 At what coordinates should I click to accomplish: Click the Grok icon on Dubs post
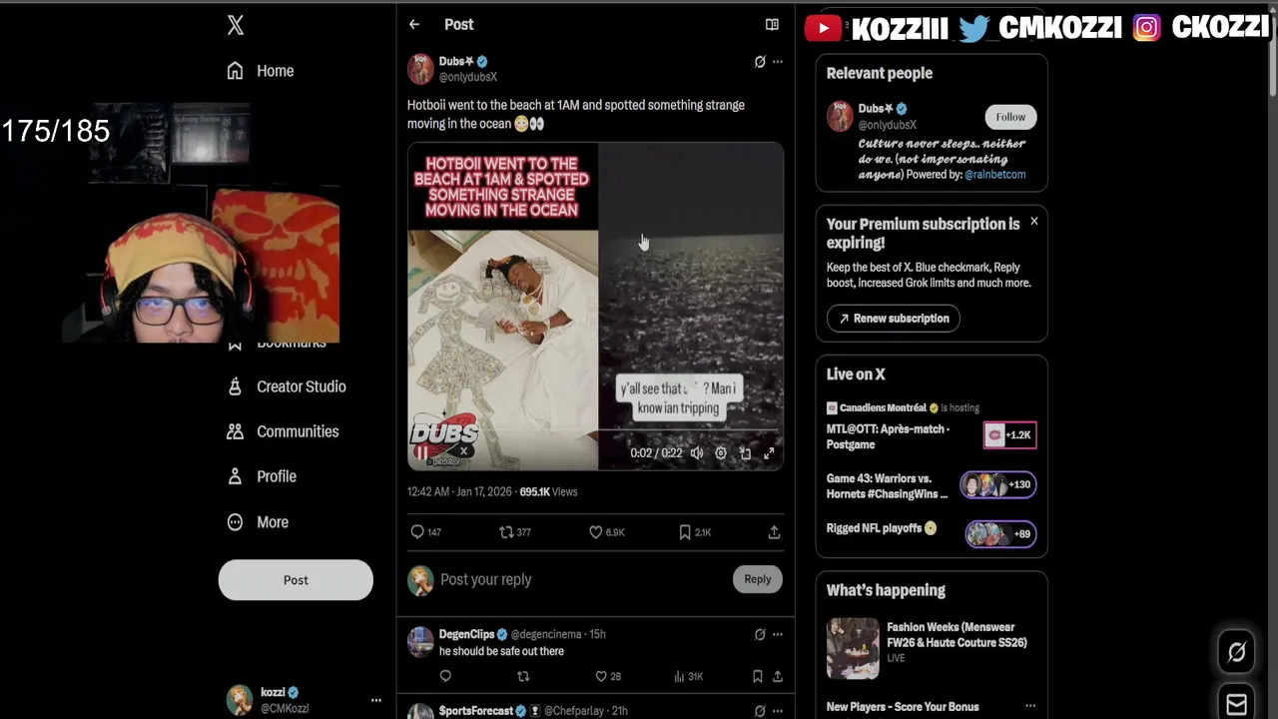(760, 61)
